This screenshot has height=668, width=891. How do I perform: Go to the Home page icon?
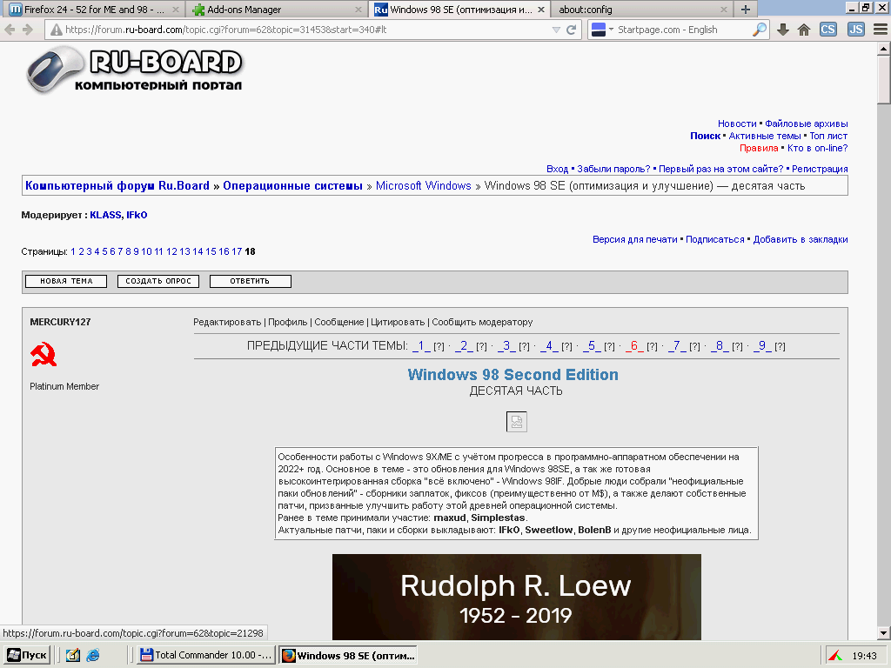click(x=803, y=30)
